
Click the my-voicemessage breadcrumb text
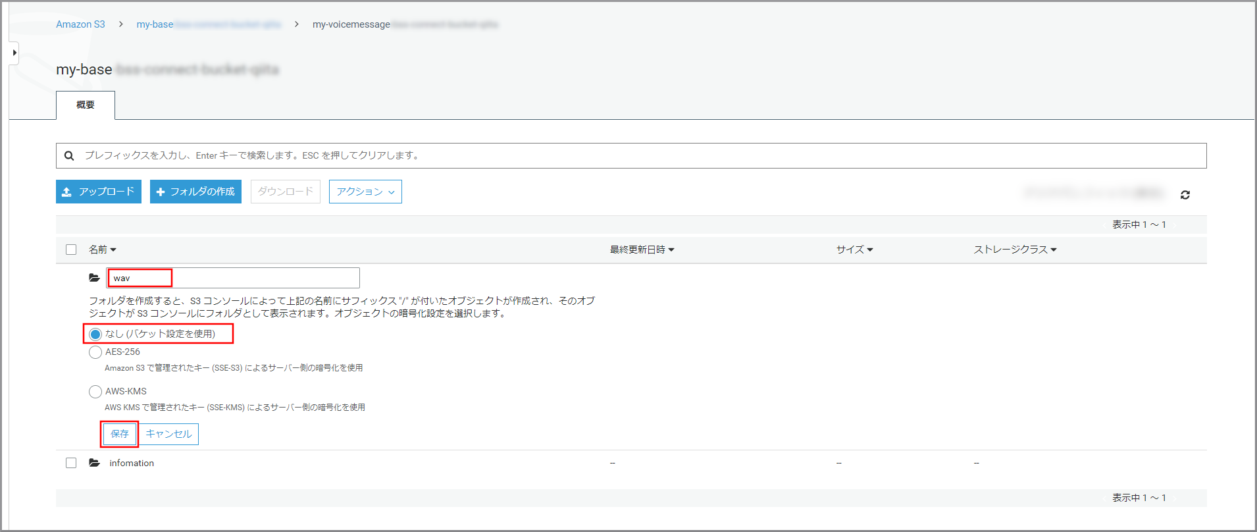351,24
